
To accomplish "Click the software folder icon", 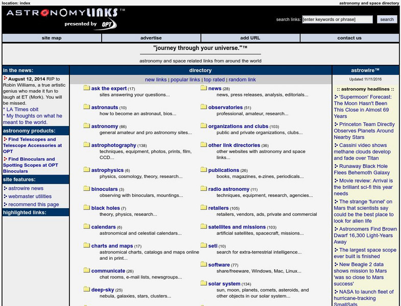I will (204, 264).
